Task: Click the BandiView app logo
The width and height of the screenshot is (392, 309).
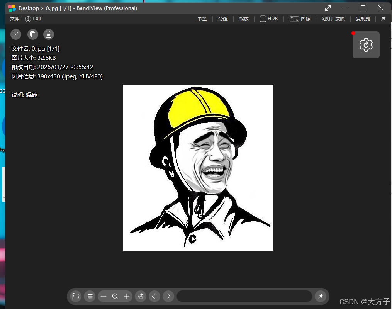Action: pyautogui.click(x=12, y=8)
